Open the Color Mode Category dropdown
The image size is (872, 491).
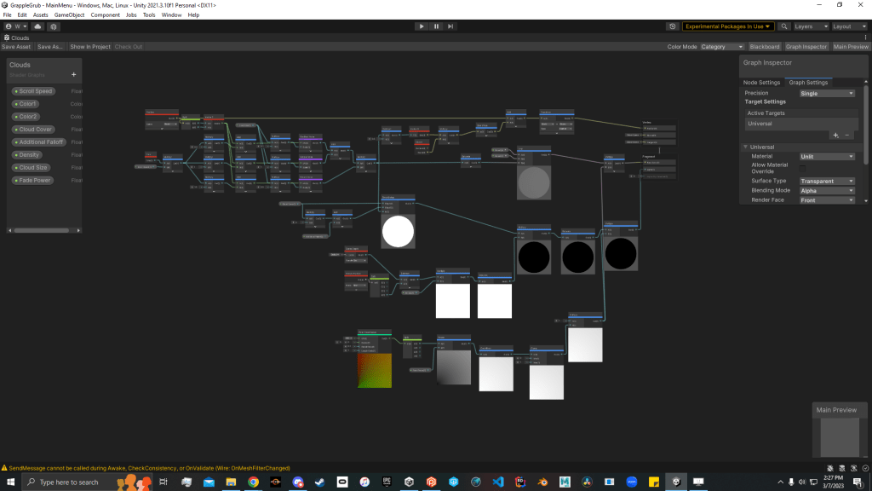click(x=721, y=47)
